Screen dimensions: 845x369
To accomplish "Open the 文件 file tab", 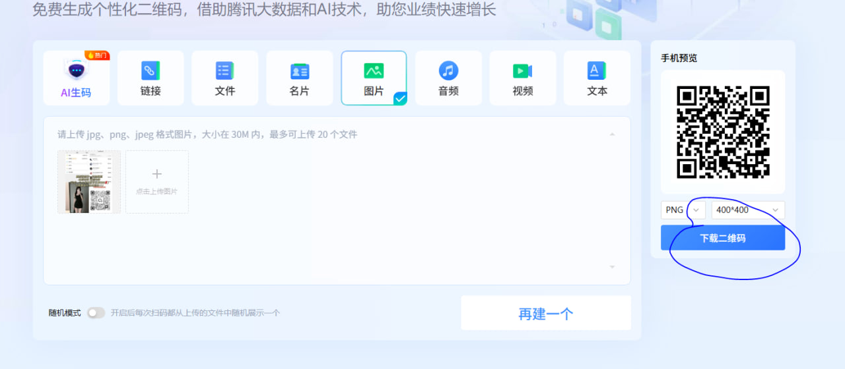I will pos(225,78).
